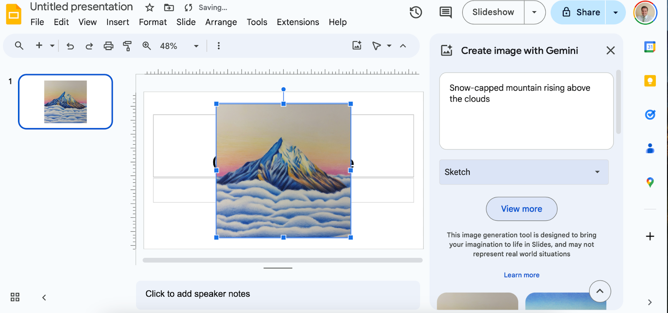Open the comments icon
Image resolution: width=668 pixels, height=313 pixels.
tap(445, 13)
